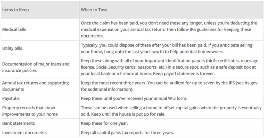This screenshot has height=138, width=264.
Task: Select the 'Investment documents' row label
Action: pyautogui.click(x=24, y=133)
